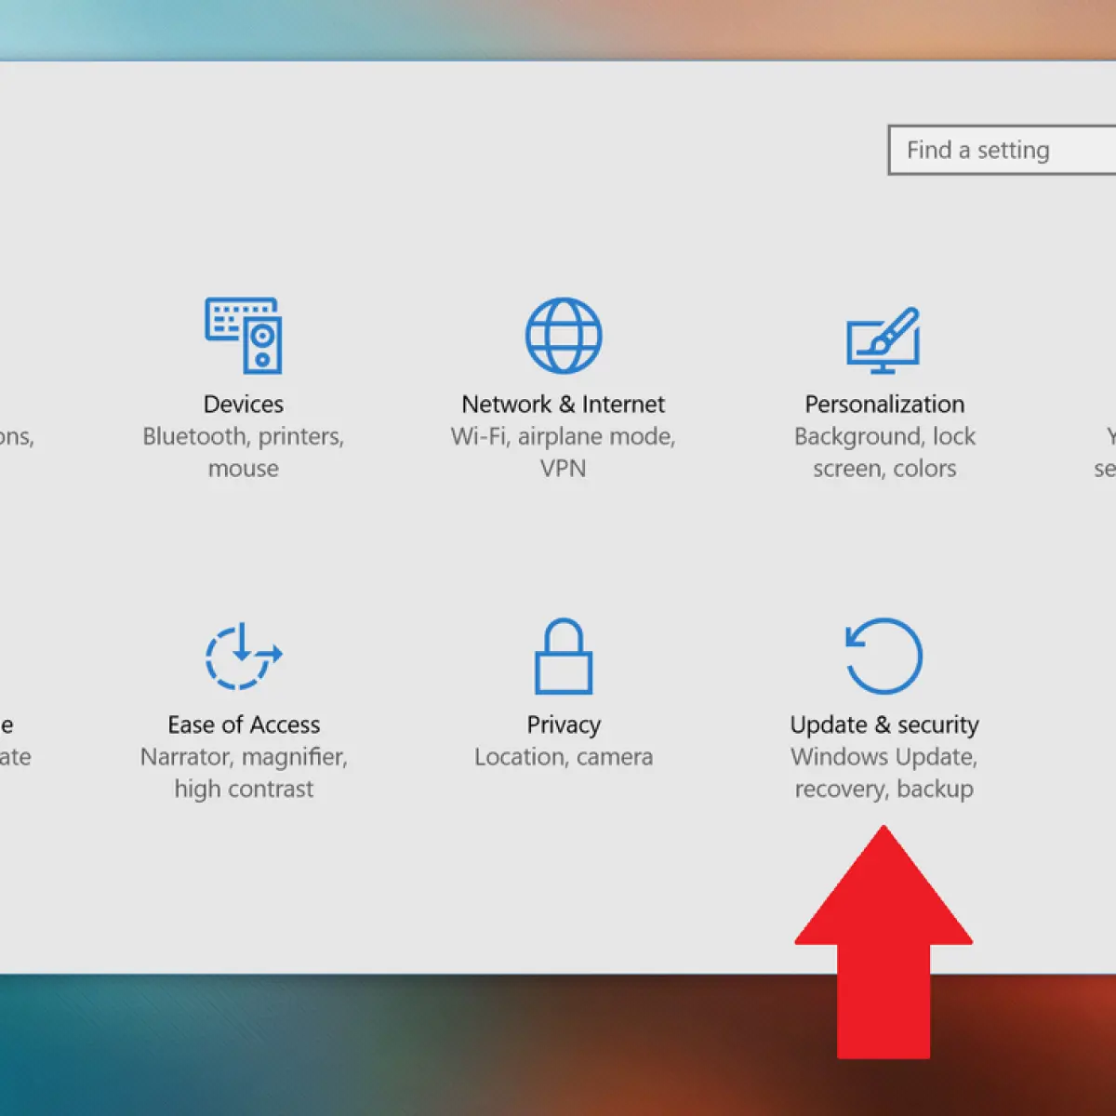Click 'Background, lock screen, colors' description

(x=884, y=452)
